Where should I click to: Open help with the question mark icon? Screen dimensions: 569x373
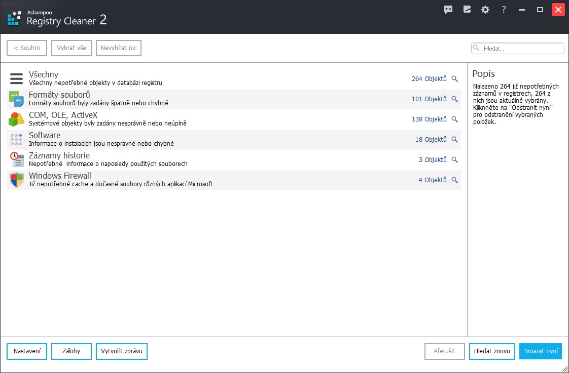coord(504,10)
